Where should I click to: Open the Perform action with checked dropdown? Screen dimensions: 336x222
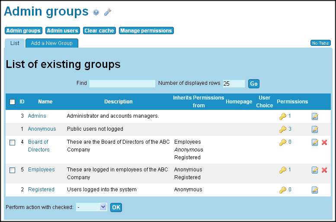click(x=91, y=207)
